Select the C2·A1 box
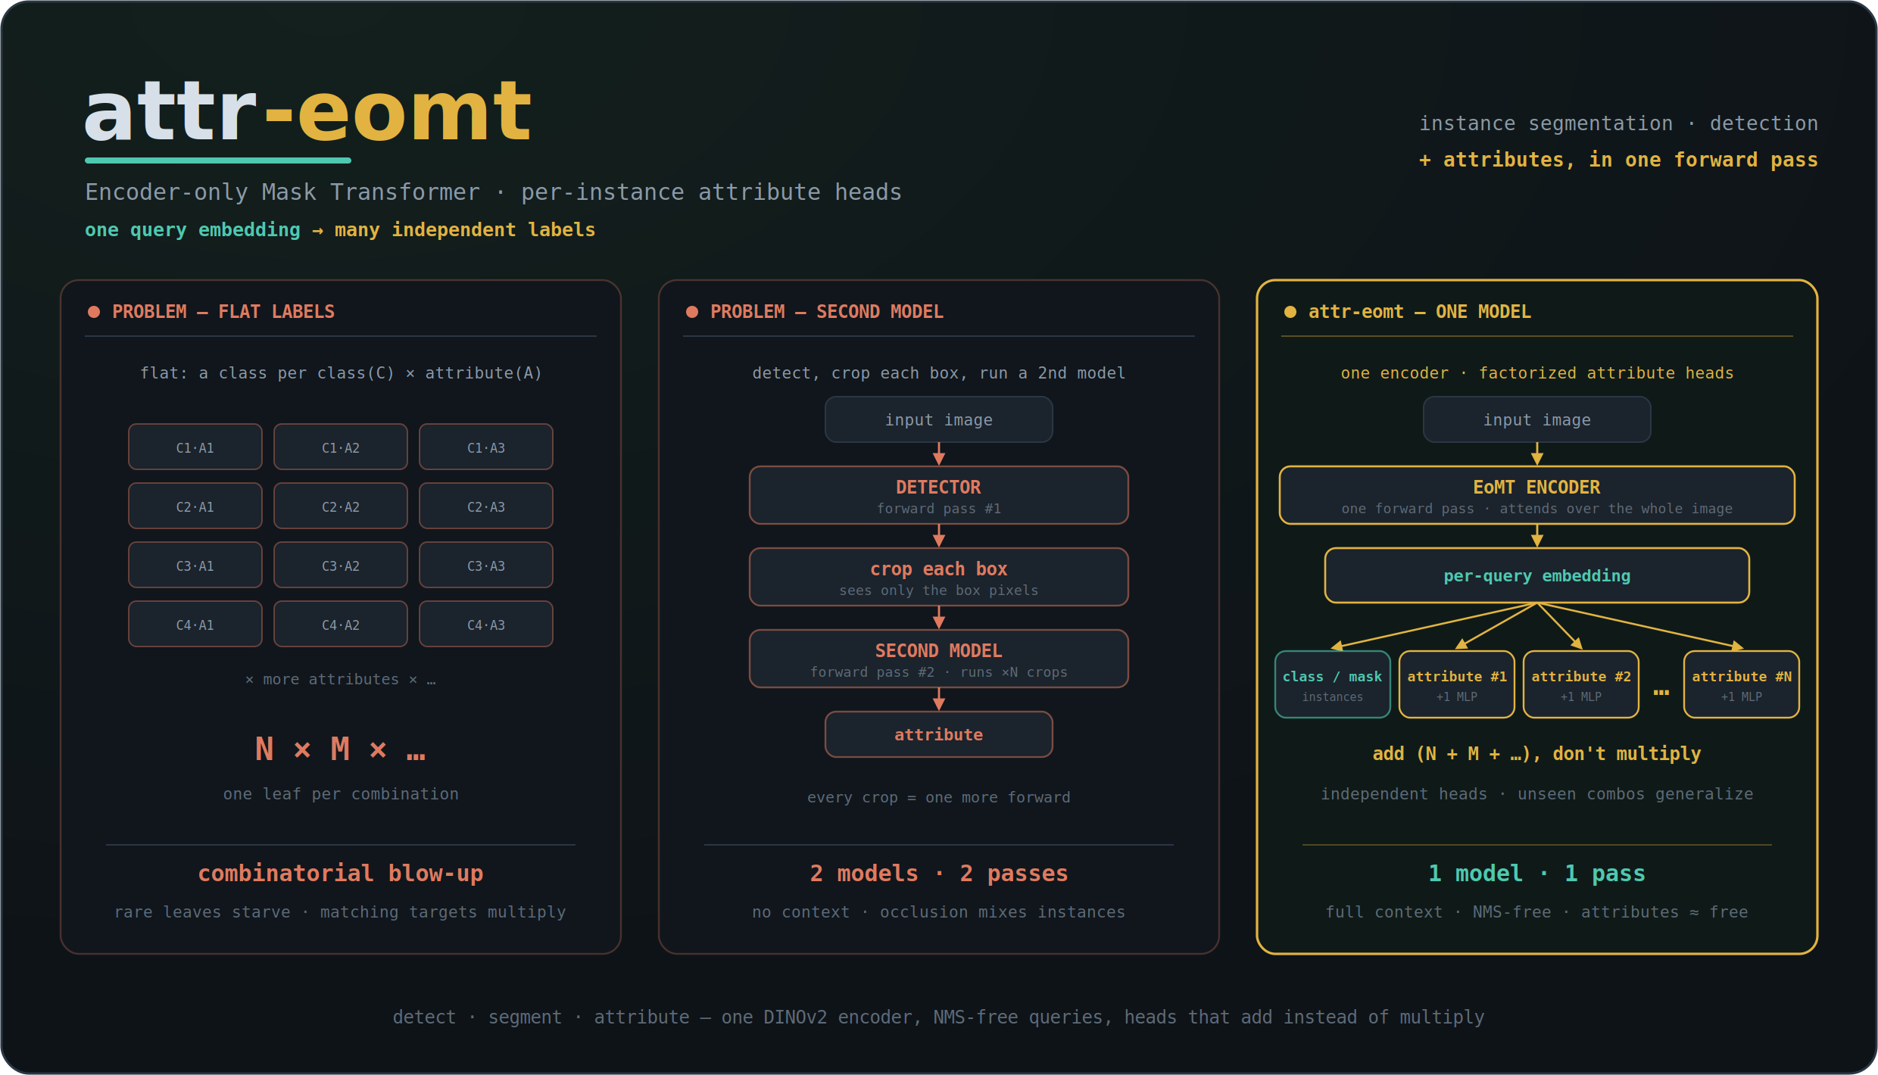 [x=195, y=506]
